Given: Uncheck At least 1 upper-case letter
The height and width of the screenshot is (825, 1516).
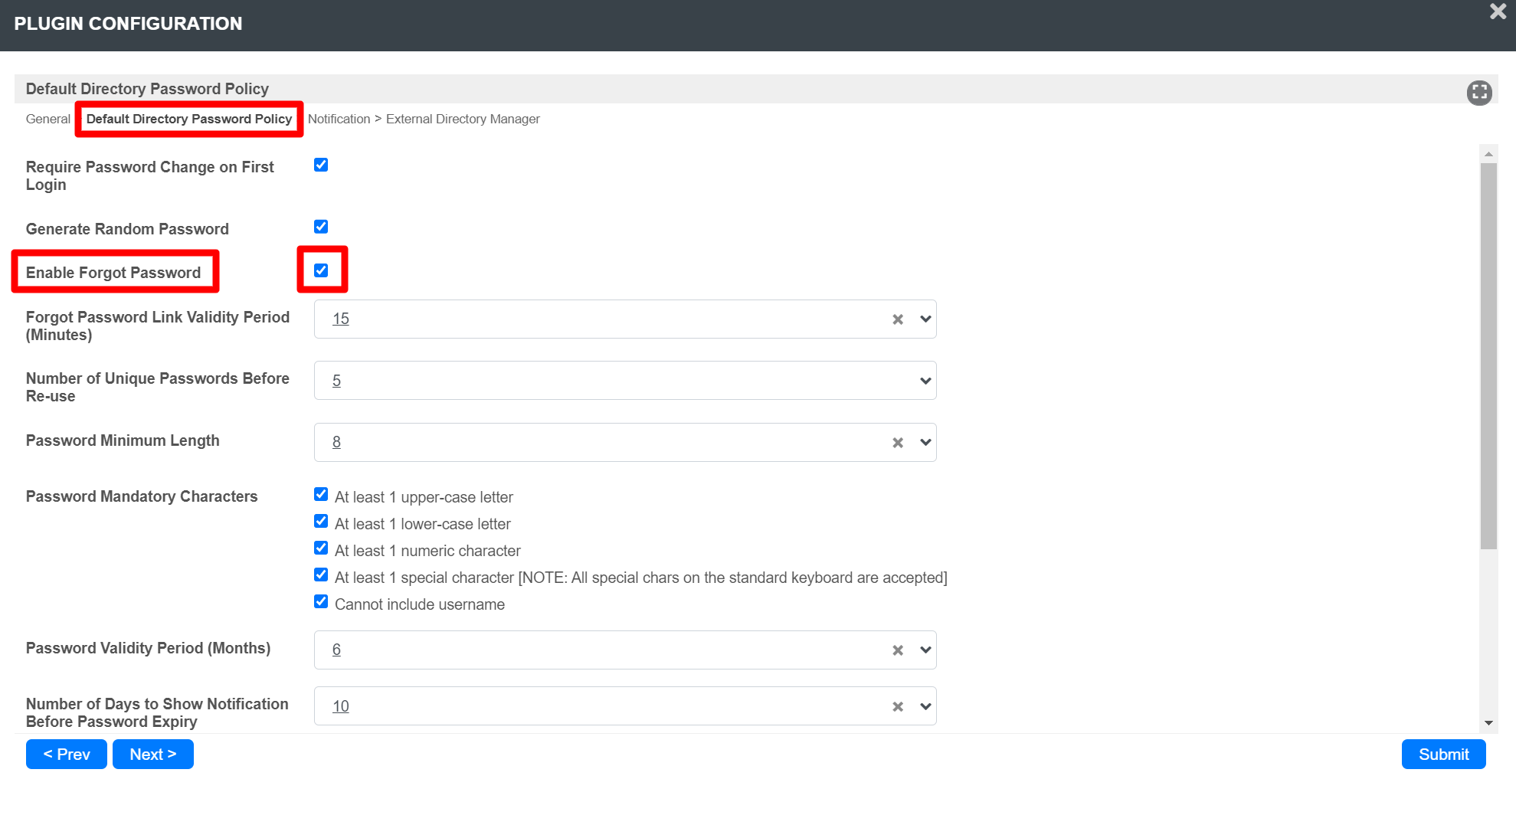Looking at the screenshot, I should pos(321,495).
